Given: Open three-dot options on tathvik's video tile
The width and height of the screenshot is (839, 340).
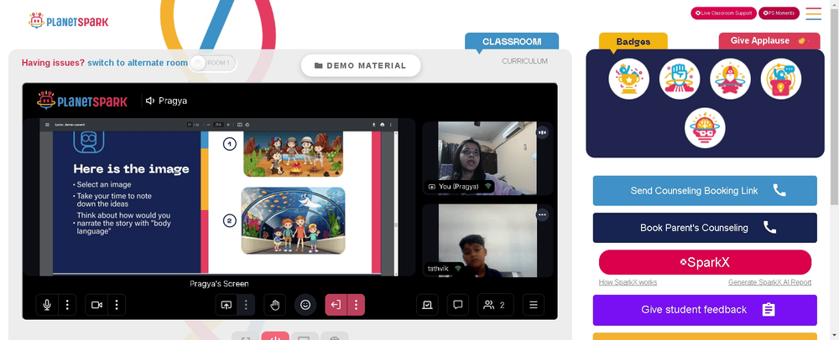Looking at the screenshot, I should pyautogui.click(x=543, y=215).
